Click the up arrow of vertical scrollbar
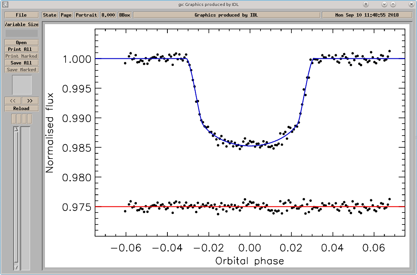 click(x=16, y=129)
